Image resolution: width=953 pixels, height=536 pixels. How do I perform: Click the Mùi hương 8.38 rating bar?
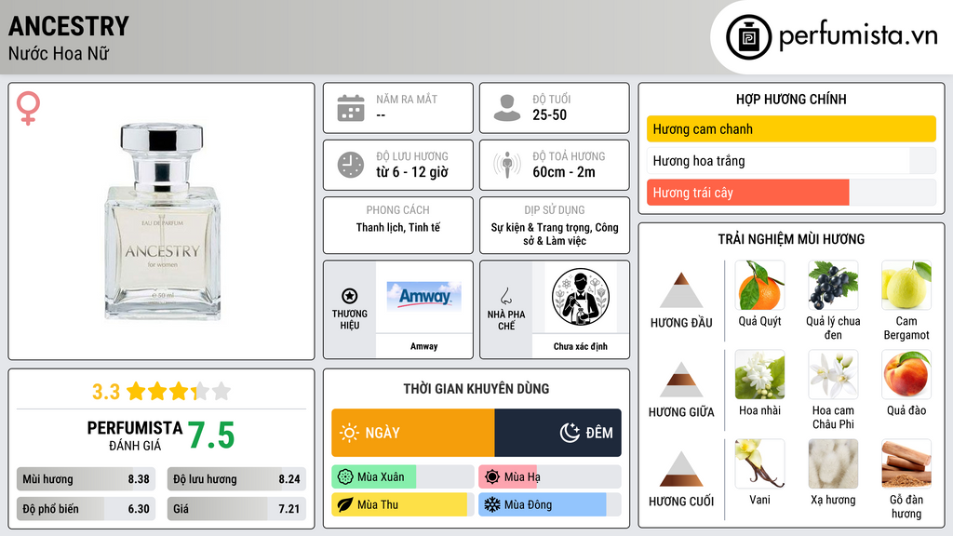pyautogui.click(x=86, y=479)
